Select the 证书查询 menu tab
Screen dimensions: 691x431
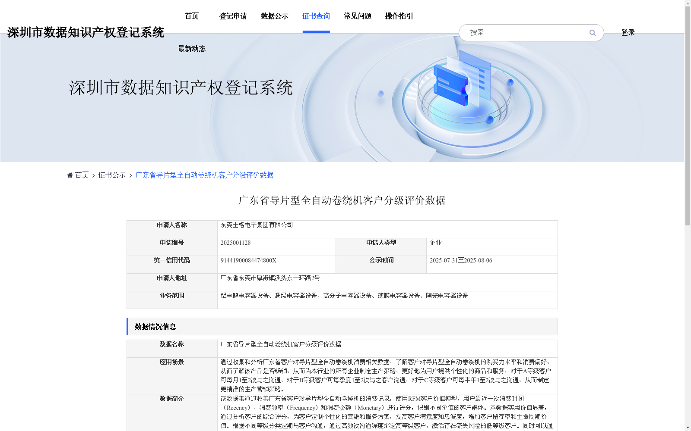pyautogui.click(x=316, y=16)
